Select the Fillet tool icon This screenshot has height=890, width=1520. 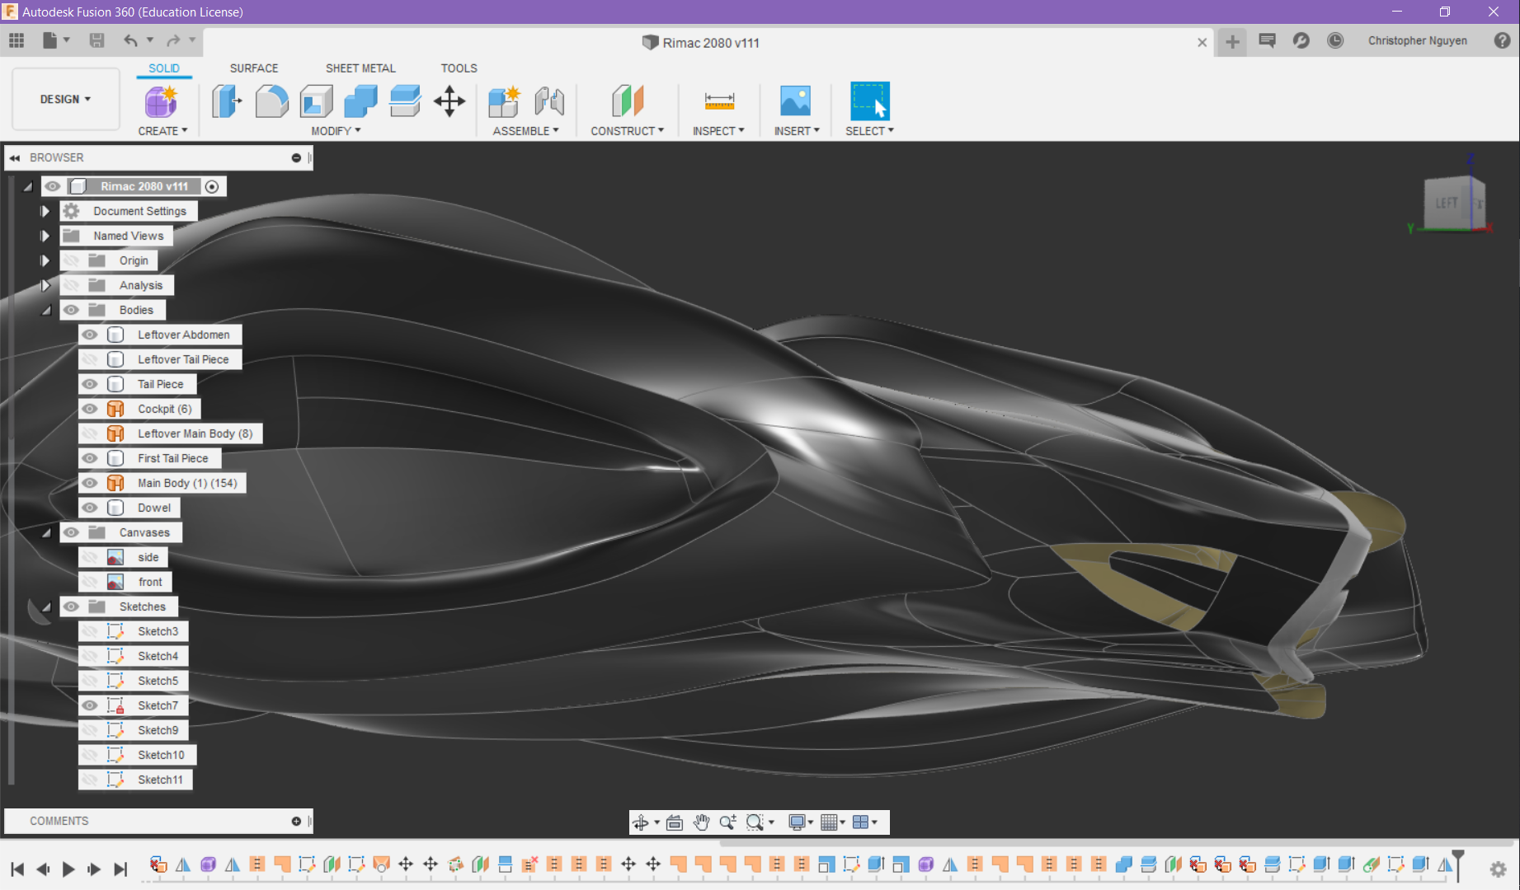271,101
